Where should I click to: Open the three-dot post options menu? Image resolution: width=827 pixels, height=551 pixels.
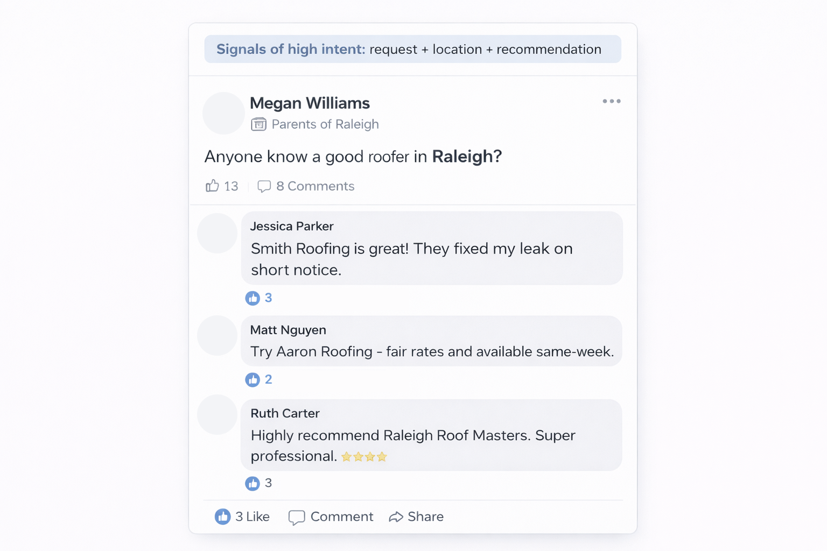[611, 101]
